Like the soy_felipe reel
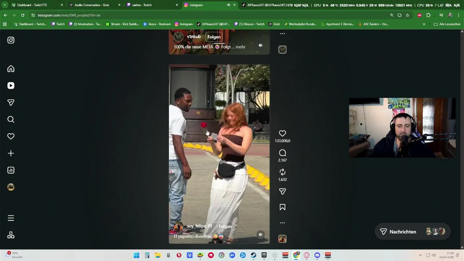The height and width of the screenshot is (261, 464). (282, 133)
